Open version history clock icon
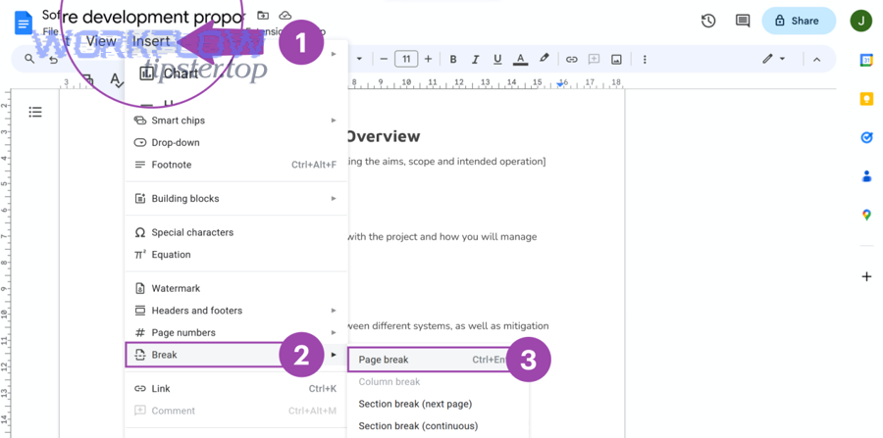The width and height of the screenshot is (883, 438). coord(707,21)
